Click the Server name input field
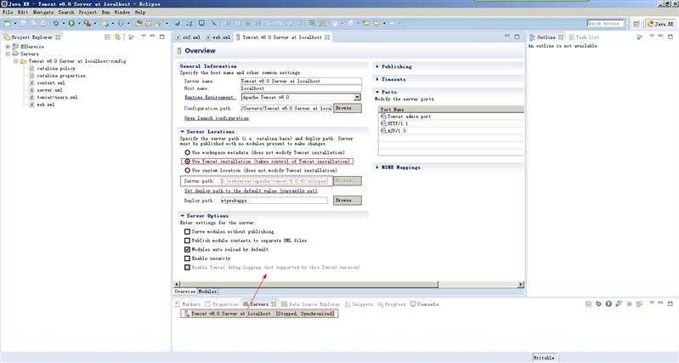 [x=301, y=81]
